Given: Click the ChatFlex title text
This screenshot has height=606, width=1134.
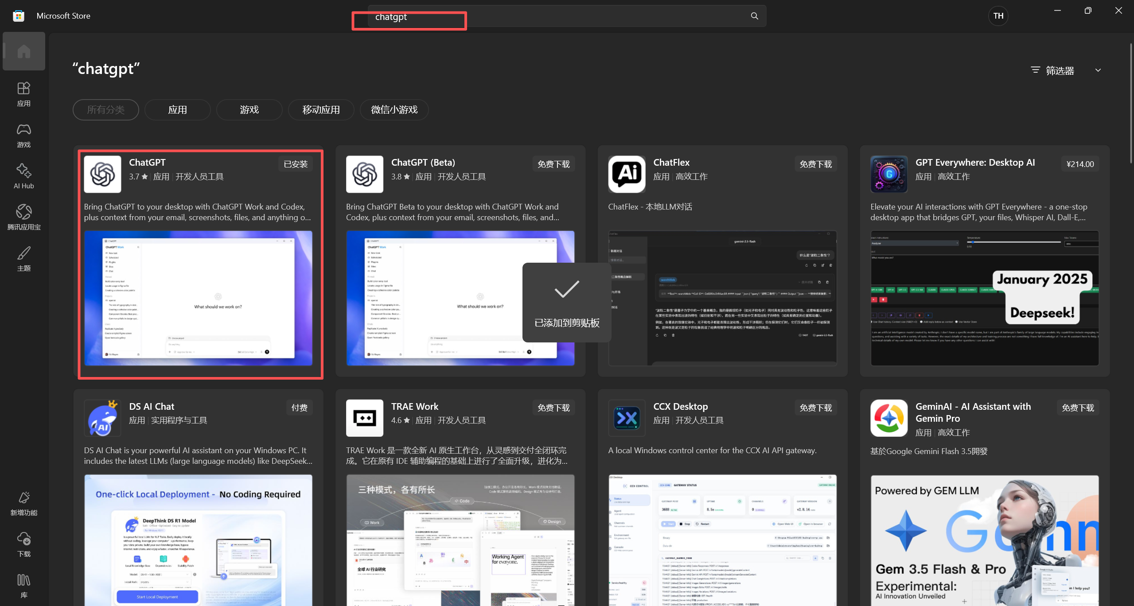Looking at the screenshot, I should tap(671, 163).
